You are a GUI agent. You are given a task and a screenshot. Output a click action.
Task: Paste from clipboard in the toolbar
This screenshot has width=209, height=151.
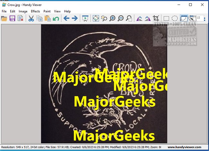48,18
